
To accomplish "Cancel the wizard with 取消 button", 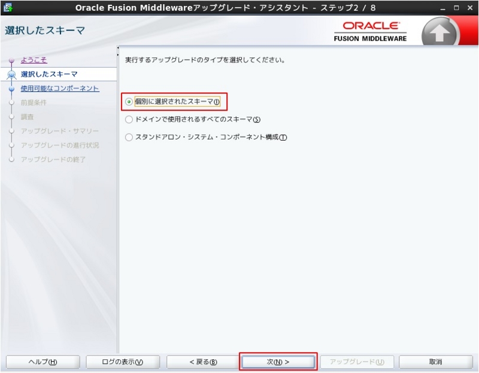I will coord(436,362).
